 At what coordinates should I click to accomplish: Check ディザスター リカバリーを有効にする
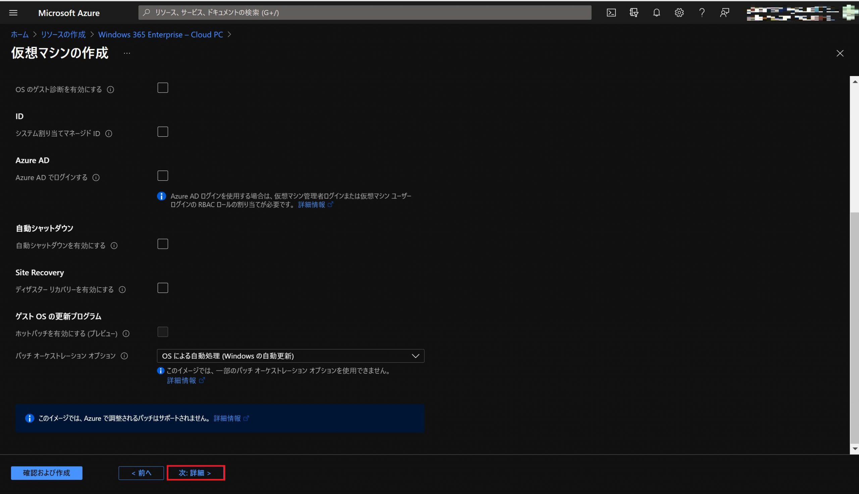(x=163, y=288)
